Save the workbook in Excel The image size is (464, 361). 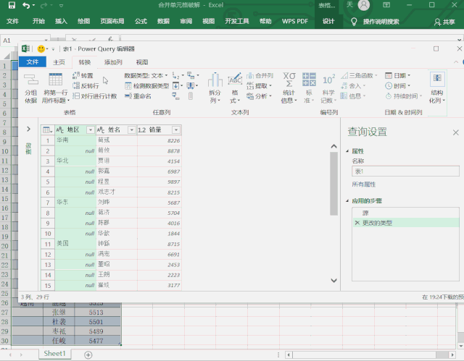point(12,5)
